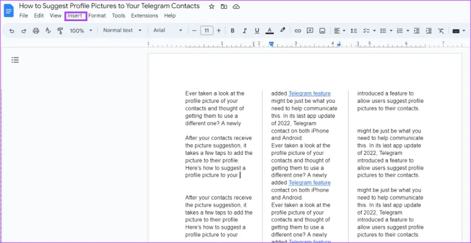Open line and paragraph spacing
The image size is (471, 243).
pos(354,31)
